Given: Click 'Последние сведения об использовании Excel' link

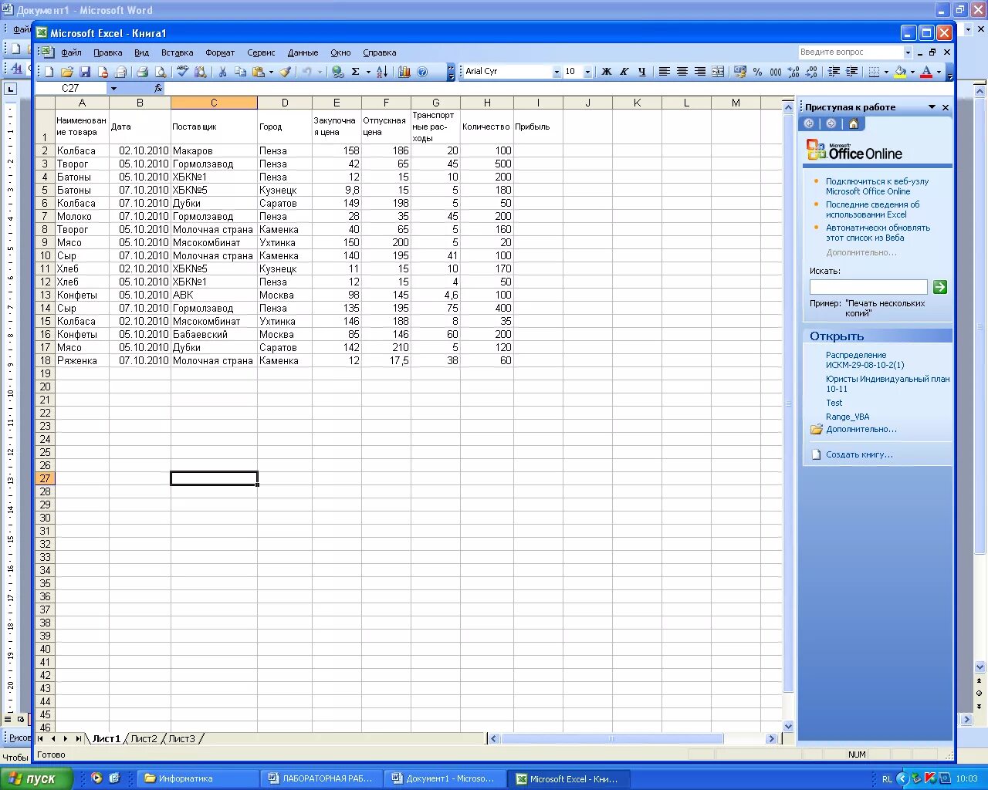Looking at the screenshot, I should coord(873,209).
